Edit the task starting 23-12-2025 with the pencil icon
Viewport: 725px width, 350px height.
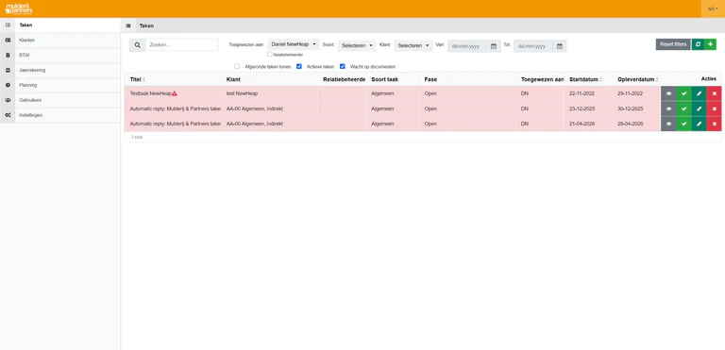click(x=700, y=109)
